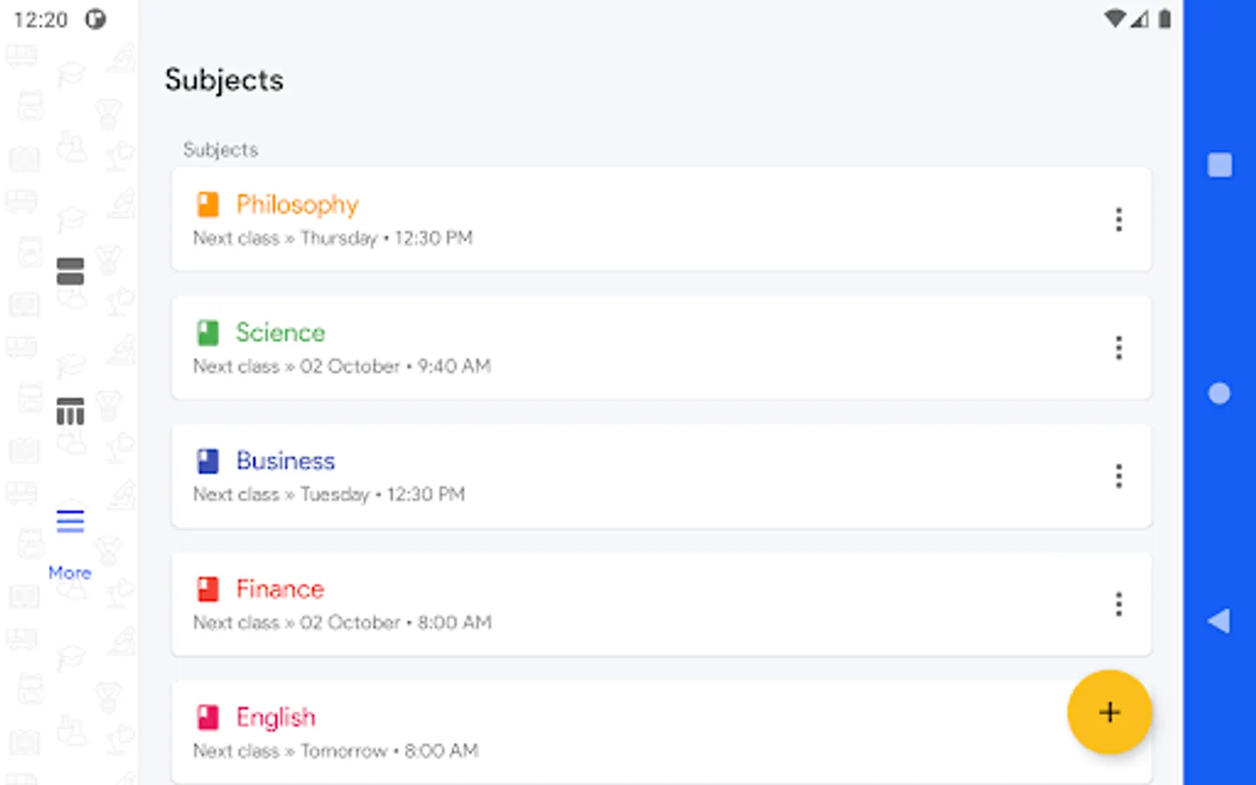Open the Science subject title
The height and width of the screenshot is (785, 1256).
280,332
